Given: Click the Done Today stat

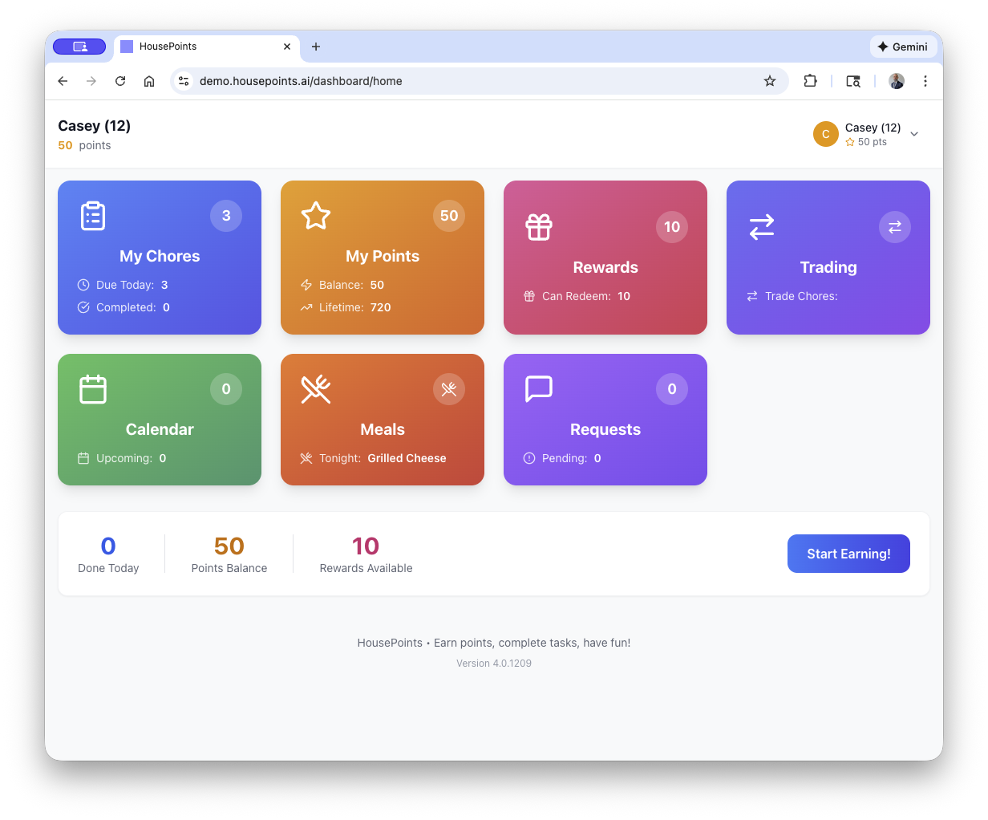Looking at the screenshot, I should (108, 554).
